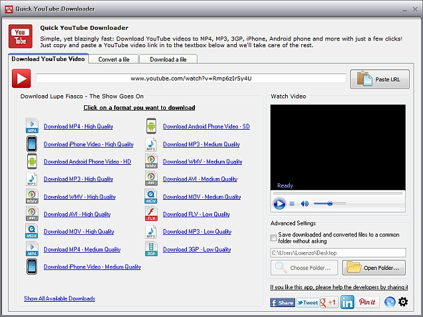Image resolution: width=423 pixels, height=317 pixels.
Task: Click the YouTube URL text field
Action: 191,78
